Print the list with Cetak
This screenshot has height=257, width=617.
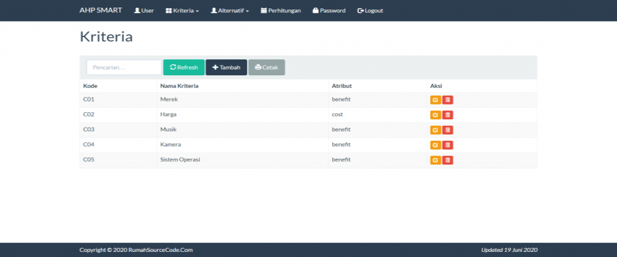pos(266,67)
